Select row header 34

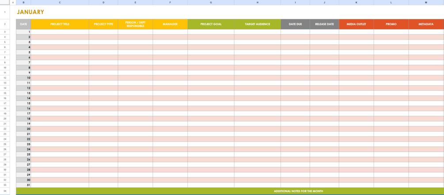pos(5,191)
